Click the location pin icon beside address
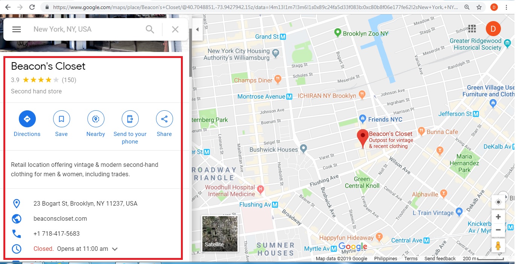The height and width of the screenshot is (264, 516). click(x=17, y=204)
